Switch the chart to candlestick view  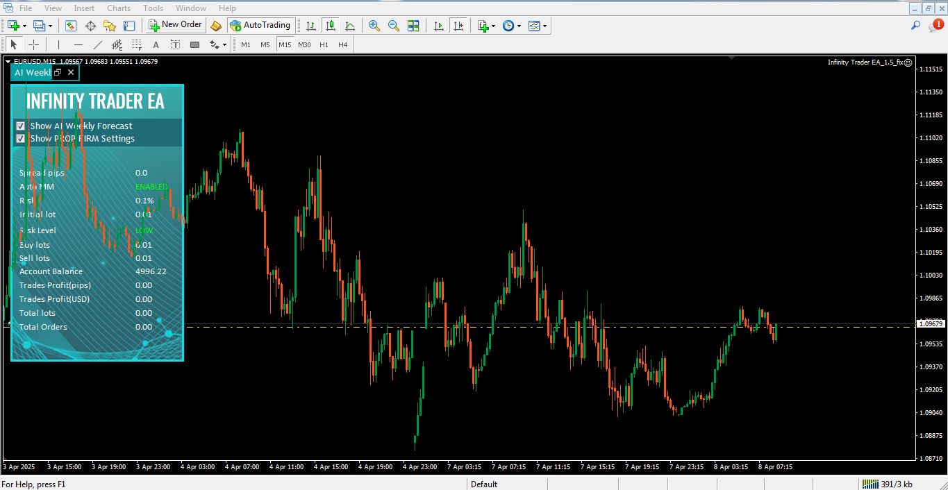(x=331, y=26)
